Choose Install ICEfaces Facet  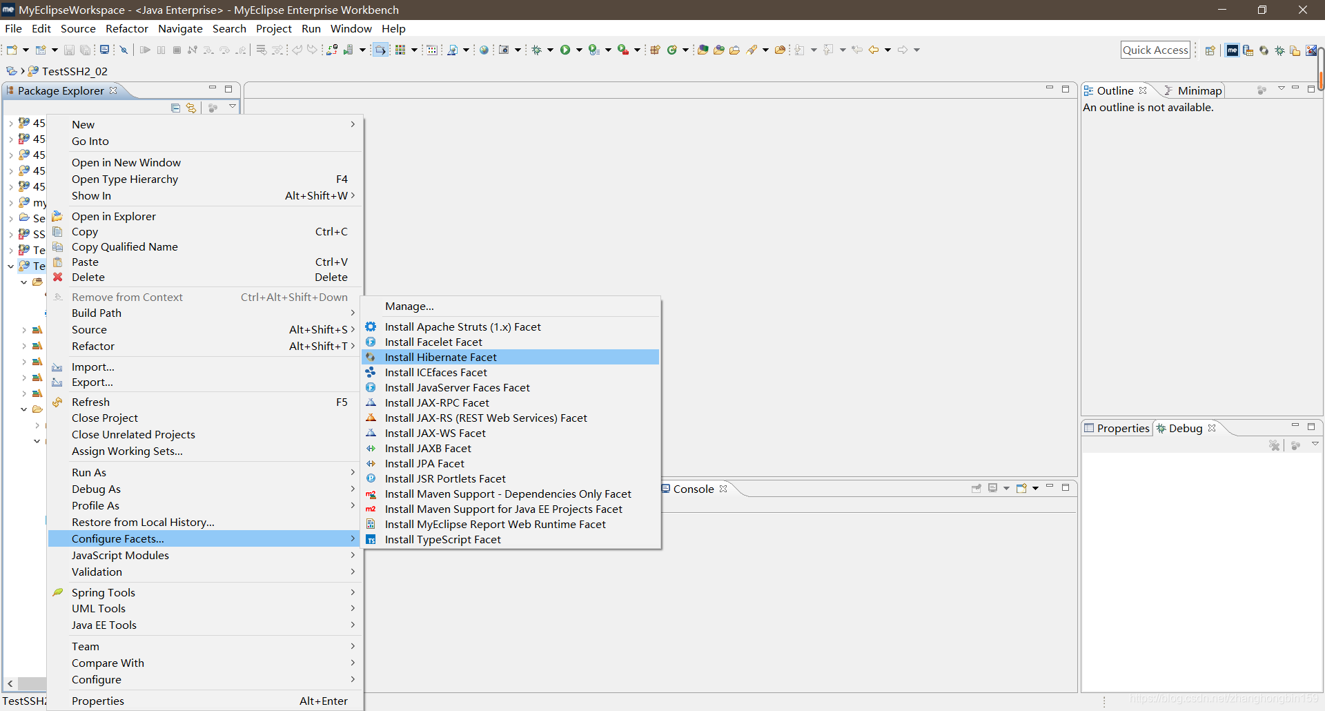pyautogui.click(x=511, y=372)
